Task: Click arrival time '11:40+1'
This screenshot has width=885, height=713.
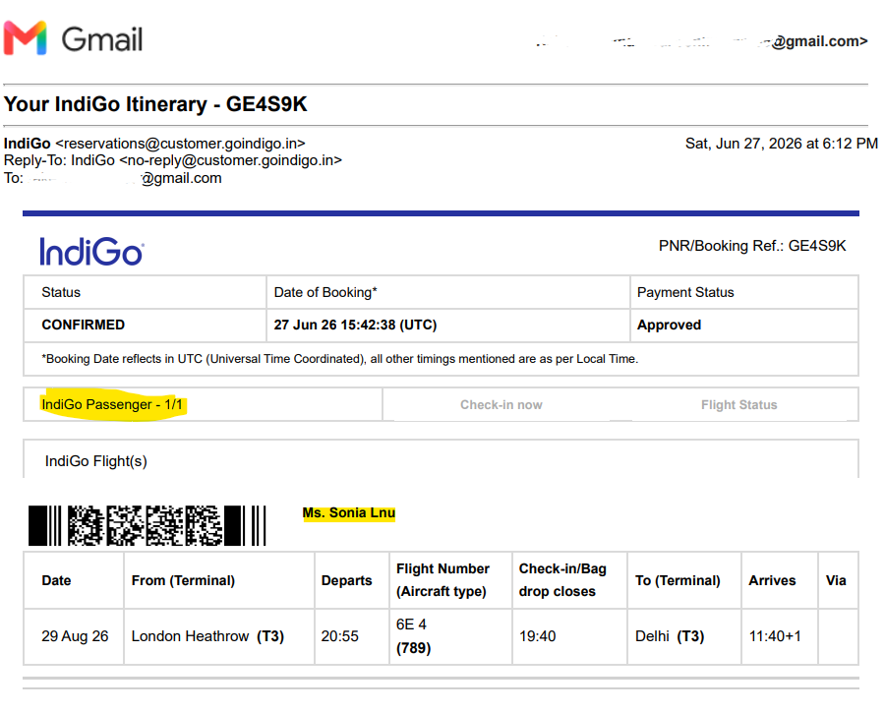Action: [x=775, y=636]
